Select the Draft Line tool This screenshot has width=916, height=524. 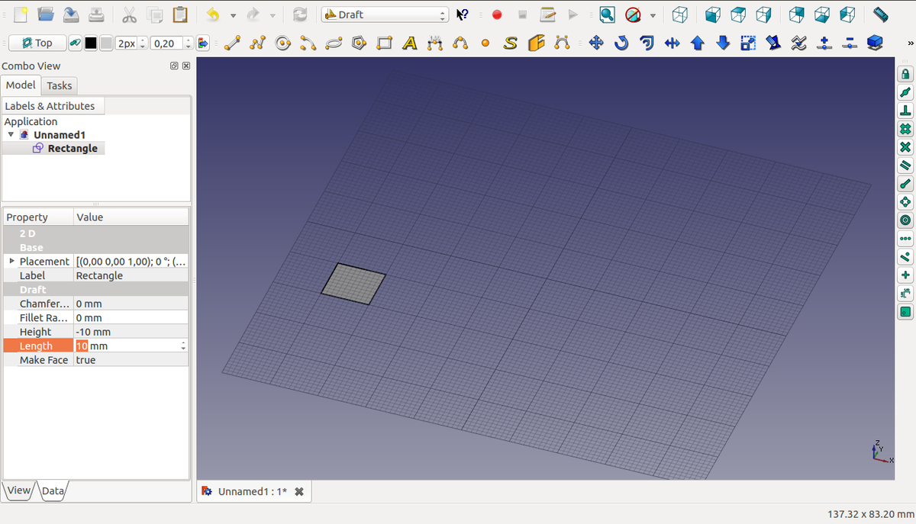click(232, 43)
